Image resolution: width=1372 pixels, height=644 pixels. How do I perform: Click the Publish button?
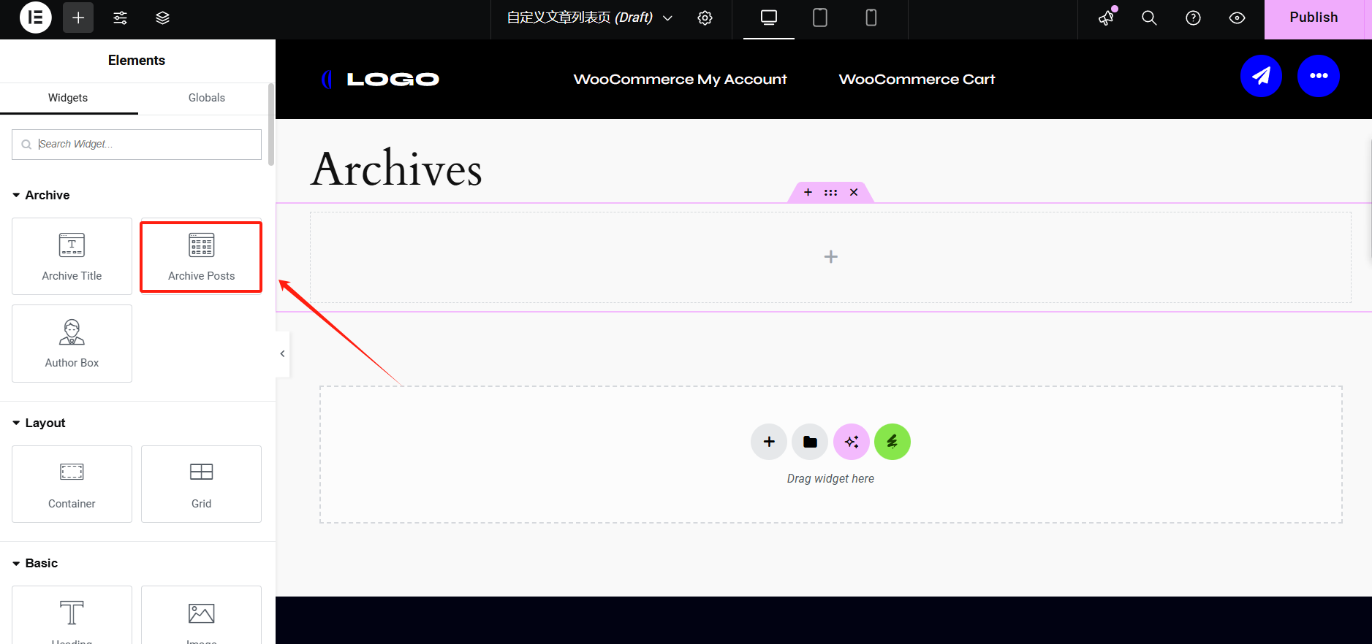pos(1313,18)
